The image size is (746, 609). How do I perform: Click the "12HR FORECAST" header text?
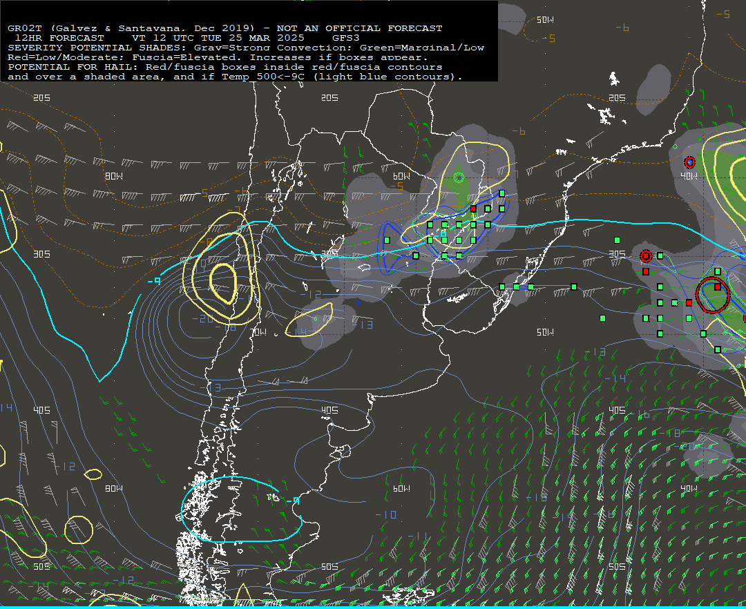tap(59, 38)
